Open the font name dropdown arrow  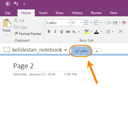click(x=68, y=23)
